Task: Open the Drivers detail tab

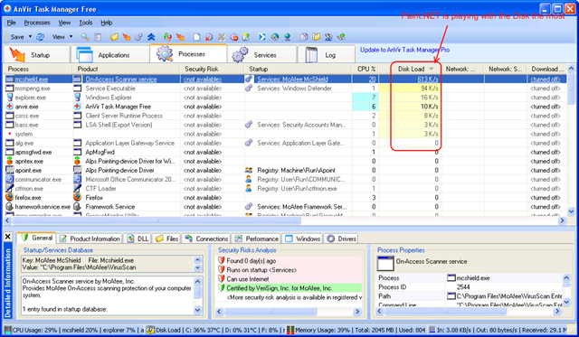Action: point(342,239)
